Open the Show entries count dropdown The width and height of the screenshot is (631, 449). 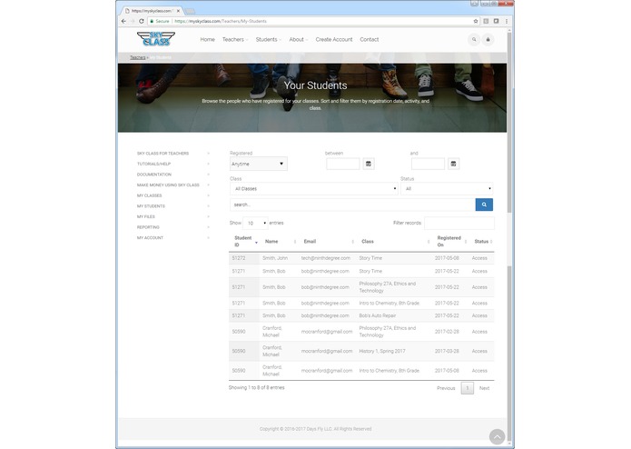point(255,223)
